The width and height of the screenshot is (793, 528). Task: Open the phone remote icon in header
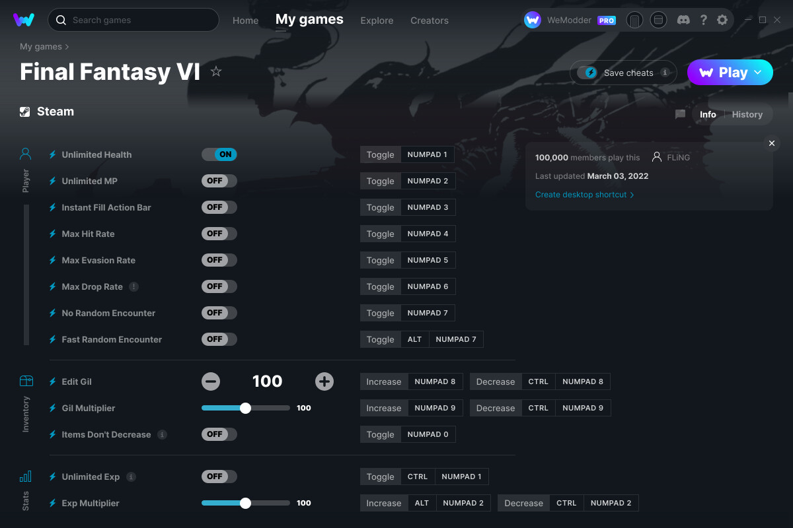tap(634, 20)
